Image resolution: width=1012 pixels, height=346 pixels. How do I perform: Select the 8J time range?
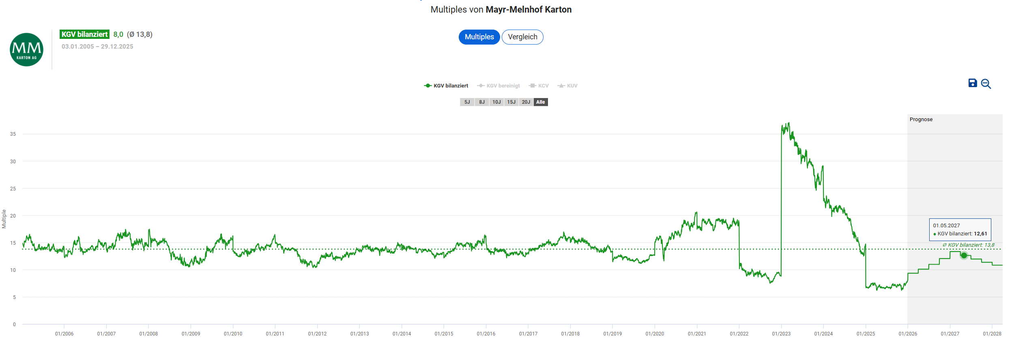[x=481, y=102]
